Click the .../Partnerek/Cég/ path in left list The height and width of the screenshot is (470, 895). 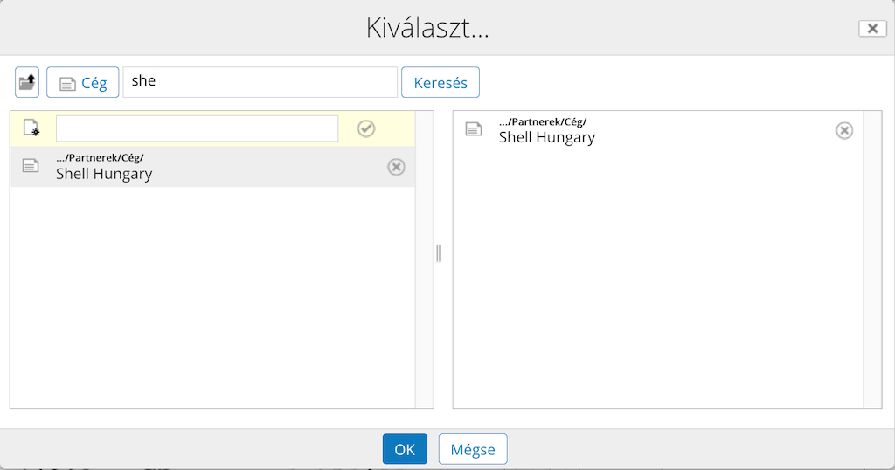click(100, 157)
